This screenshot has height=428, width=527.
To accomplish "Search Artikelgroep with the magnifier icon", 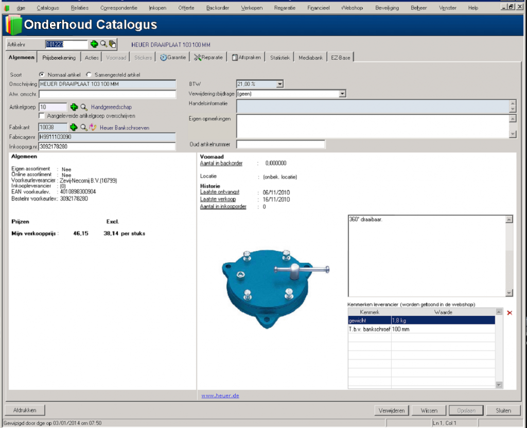I will 84,107.
